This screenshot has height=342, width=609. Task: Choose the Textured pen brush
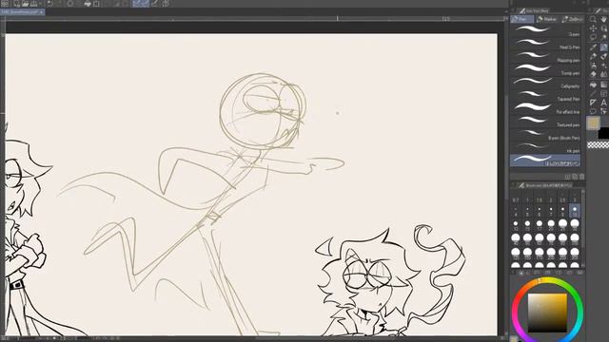(545, 123)
